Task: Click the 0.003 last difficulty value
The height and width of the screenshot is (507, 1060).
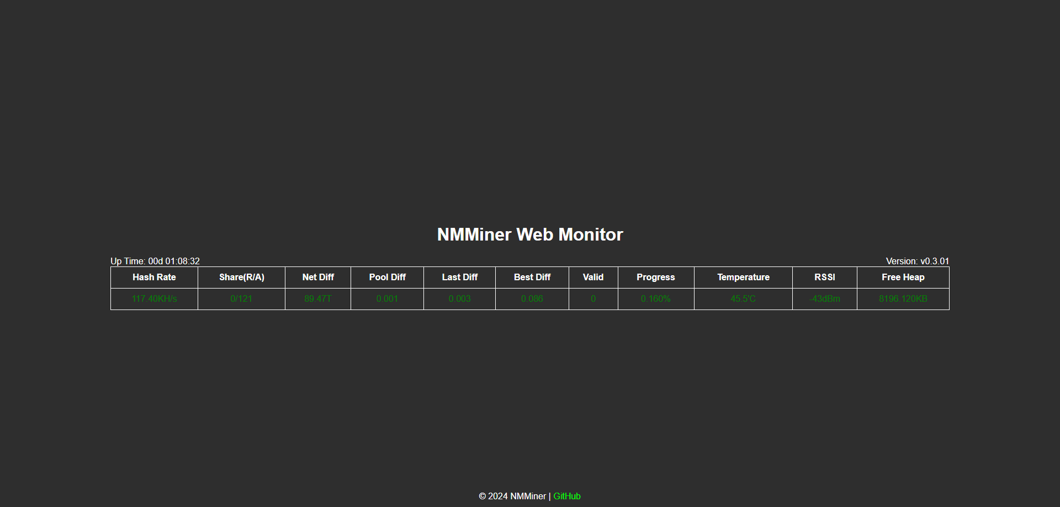Action: coord(459,298)
